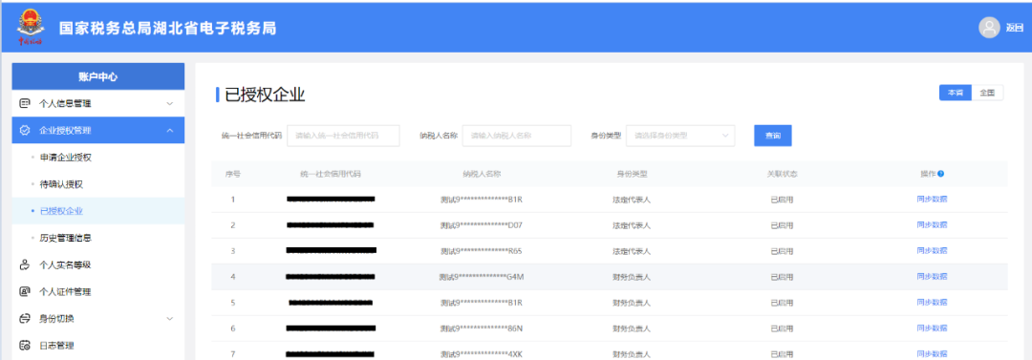
Task: Click 同步数据 in row 3
Action: click(932, 250)
